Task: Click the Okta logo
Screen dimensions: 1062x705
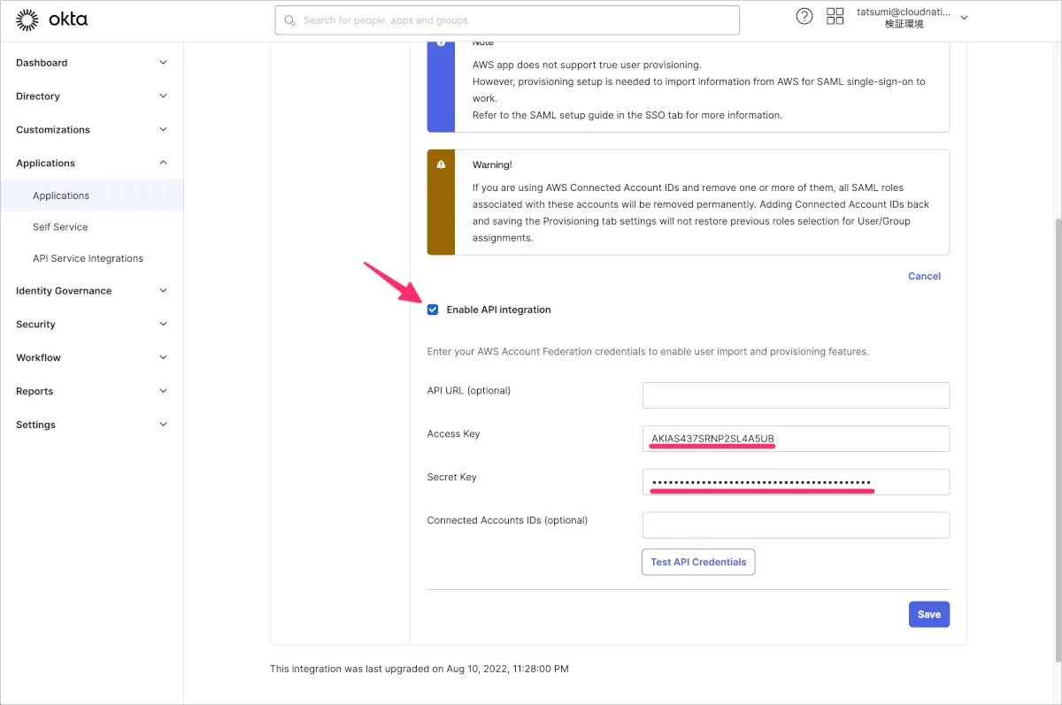Action: click(x=51, y=19)
